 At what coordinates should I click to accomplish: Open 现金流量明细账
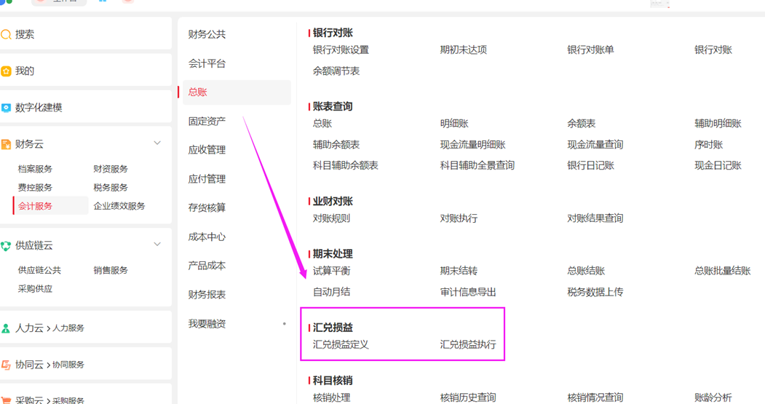(x=473, y=145)
